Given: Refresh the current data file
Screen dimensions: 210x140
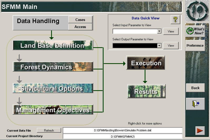Looking at the screenshot, I should 49,130.
